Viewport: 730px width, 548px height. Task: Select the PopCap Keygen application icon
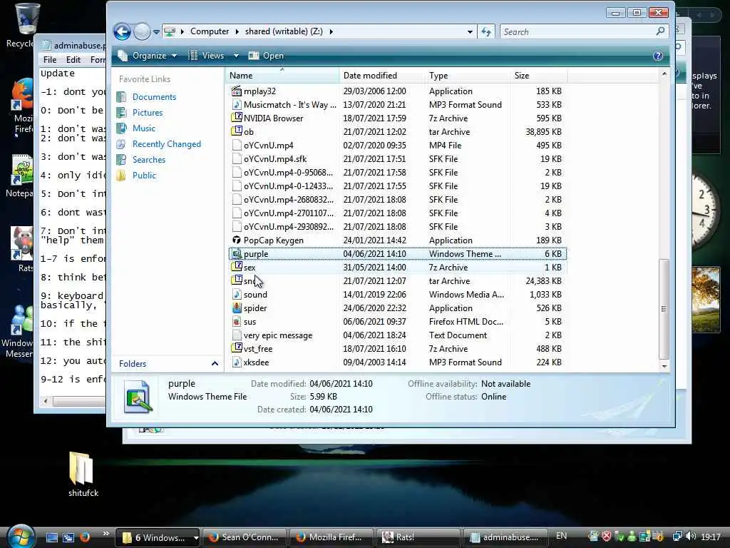point(237,240)
